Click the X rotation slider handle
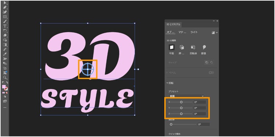The image size is (275, 137). 181,102
